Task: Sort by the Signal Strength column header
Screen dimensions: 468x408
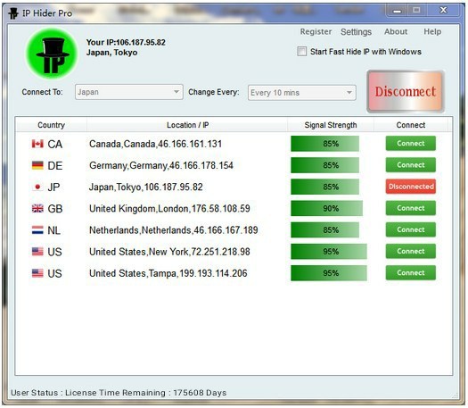Action: 331,125
